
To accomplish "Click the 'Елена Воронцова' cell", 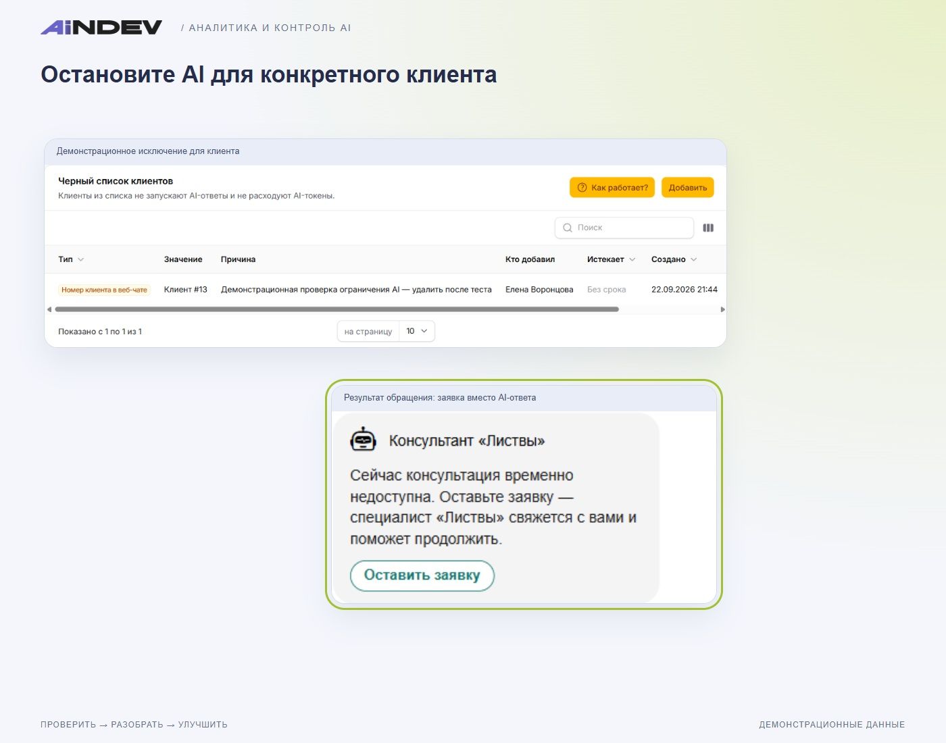I will (x=539, y=290).
